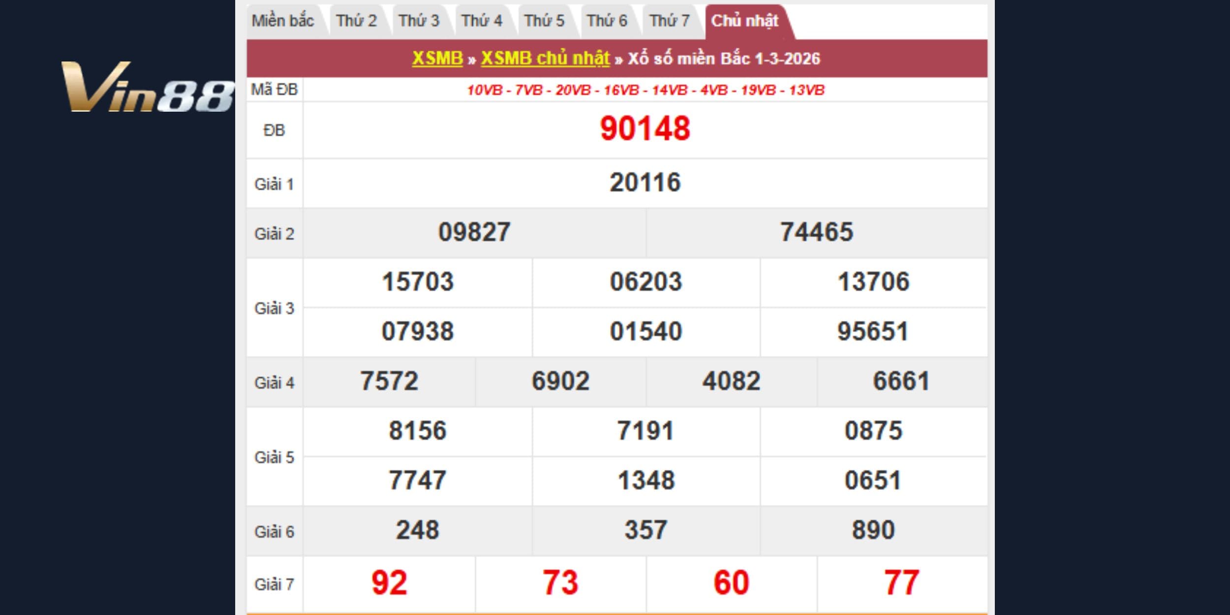1230x615 pixels.
Task: Click the Vin88 logo
Action: pos(148,87)
